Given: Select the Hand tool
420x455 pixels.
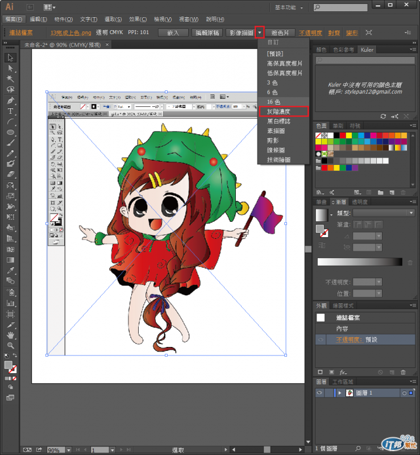Looking at the screenshot, I should (10, 335).
